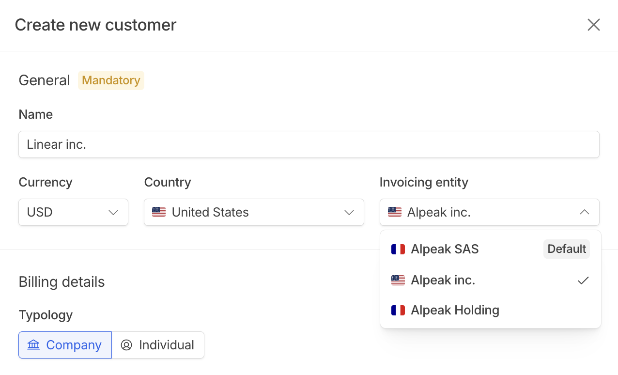The width and height of the screenshot is (618, 375).
Task: Click the Mandatory tag beside General
Action: (x=111, y=80)
